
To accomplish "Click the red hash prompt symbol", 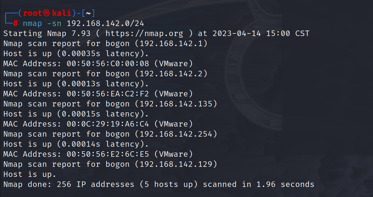I will (x=15, y=23).
